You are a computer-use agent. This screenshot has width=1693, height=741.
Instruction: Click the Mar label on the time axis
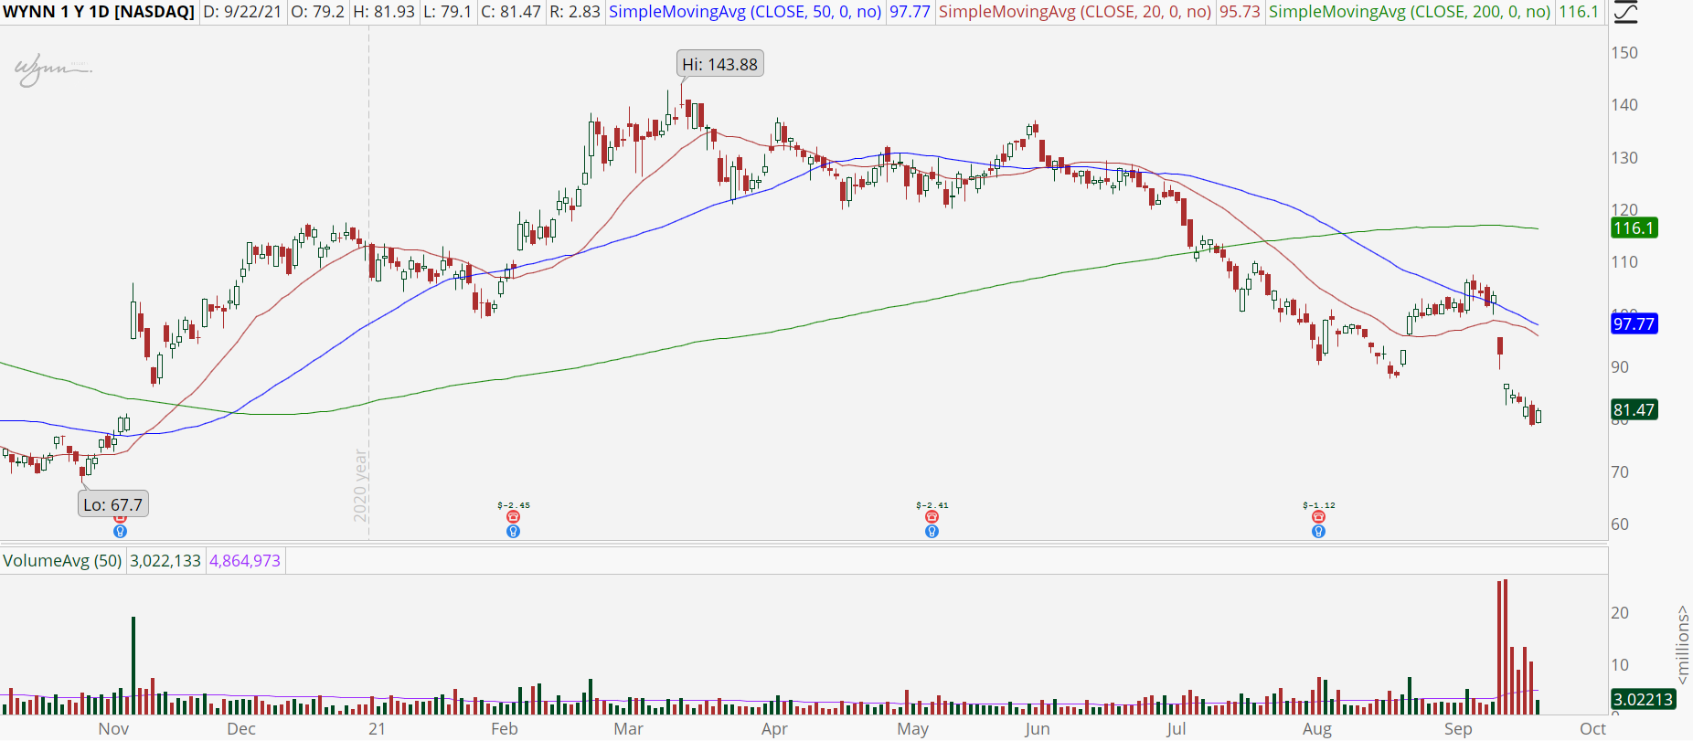[629, 728]
